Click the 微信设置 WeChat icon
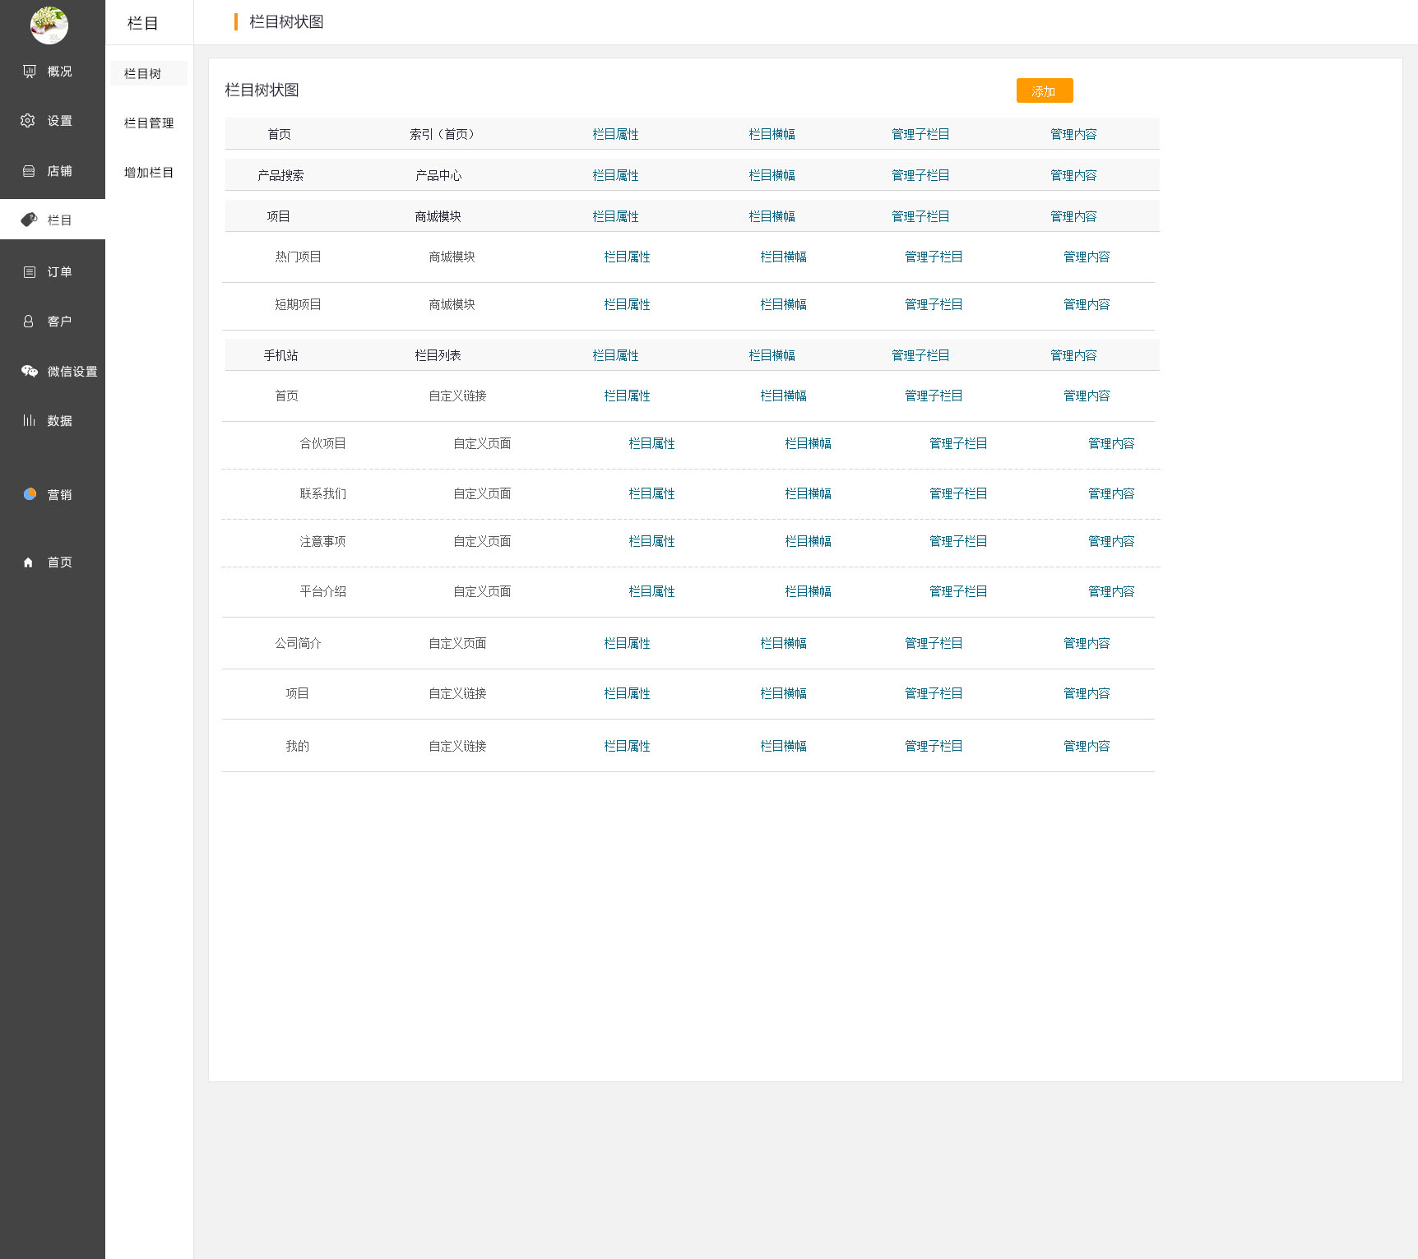Image resolution: width=1418 pixels, height=1259 pixels. coord(30,371)
